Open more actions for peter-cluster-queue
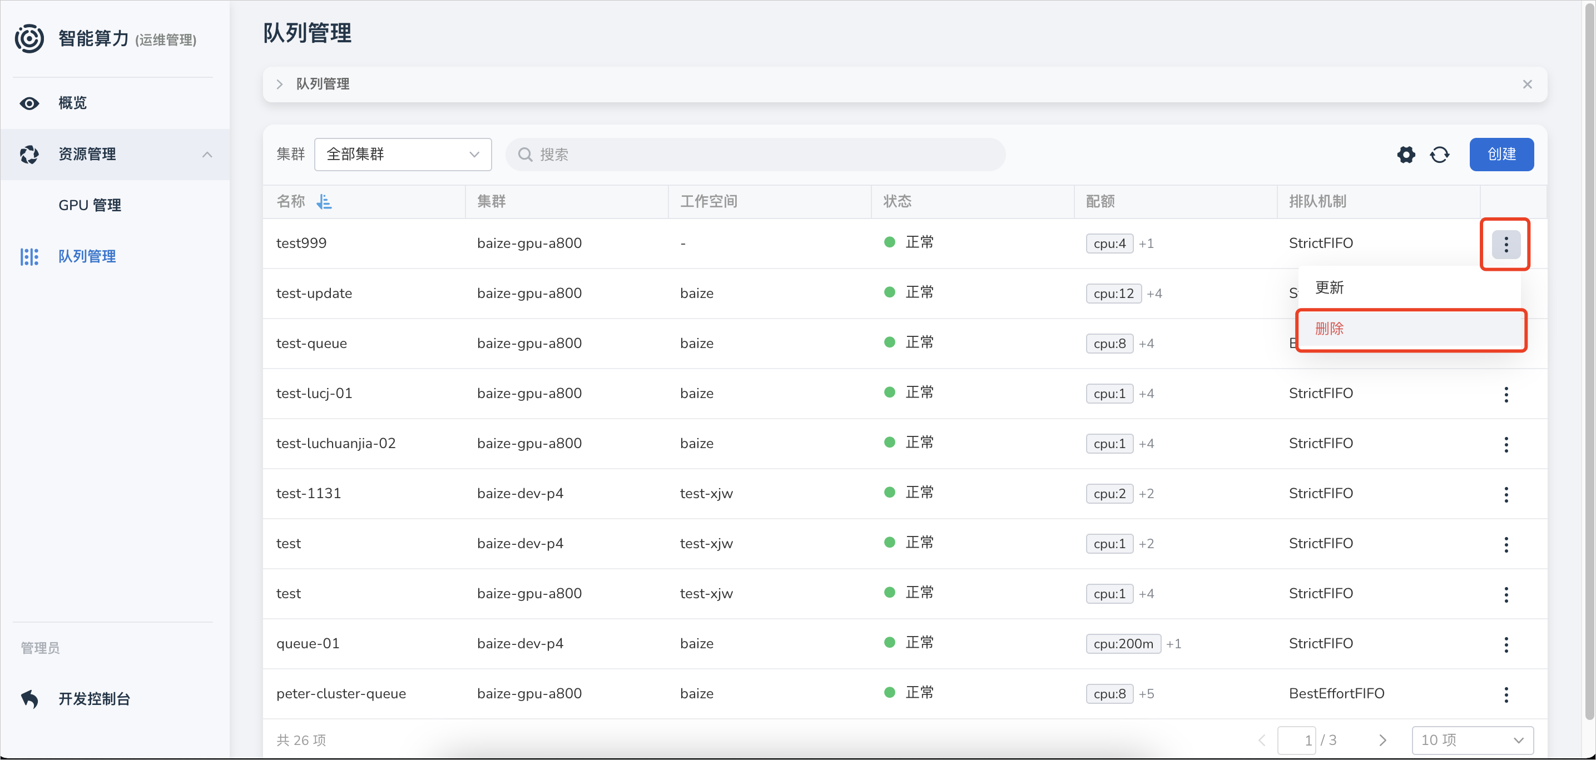The width and height of the screenshot is (1596, 760). [x=1506, y=694]
